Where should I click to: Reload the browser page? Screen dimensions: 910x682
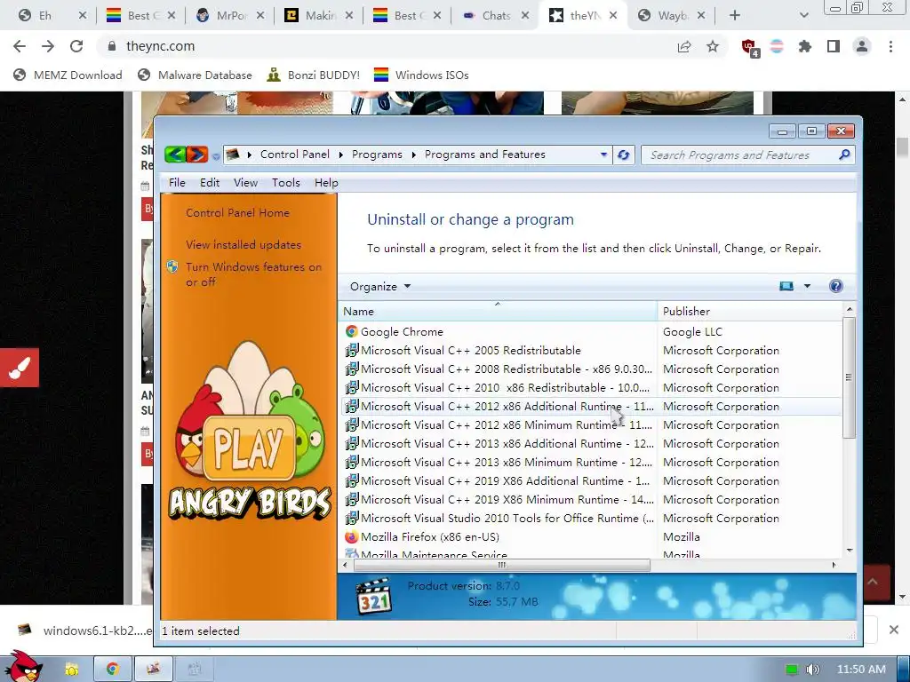point(76,46)
